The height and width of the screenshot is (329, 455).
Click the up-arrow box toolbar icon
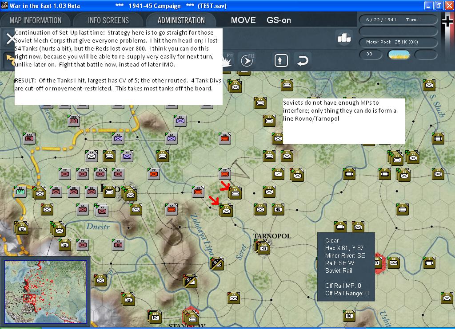point(281,61)
